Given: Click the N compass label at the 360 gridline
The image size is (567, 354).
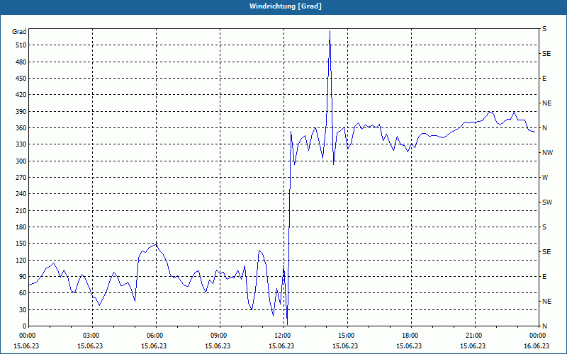Looking at the screenshot, I should (544, 128).
